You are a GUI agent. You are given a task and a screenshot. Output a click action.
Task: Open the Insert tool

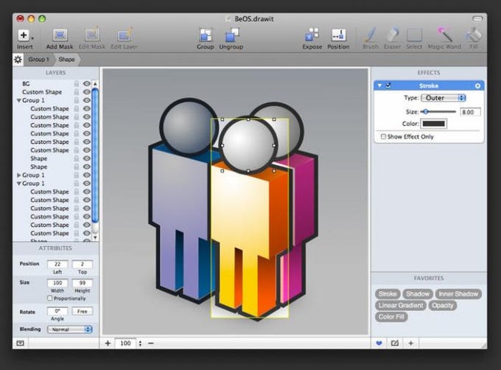pyautogui.click(x=24, y=35)
